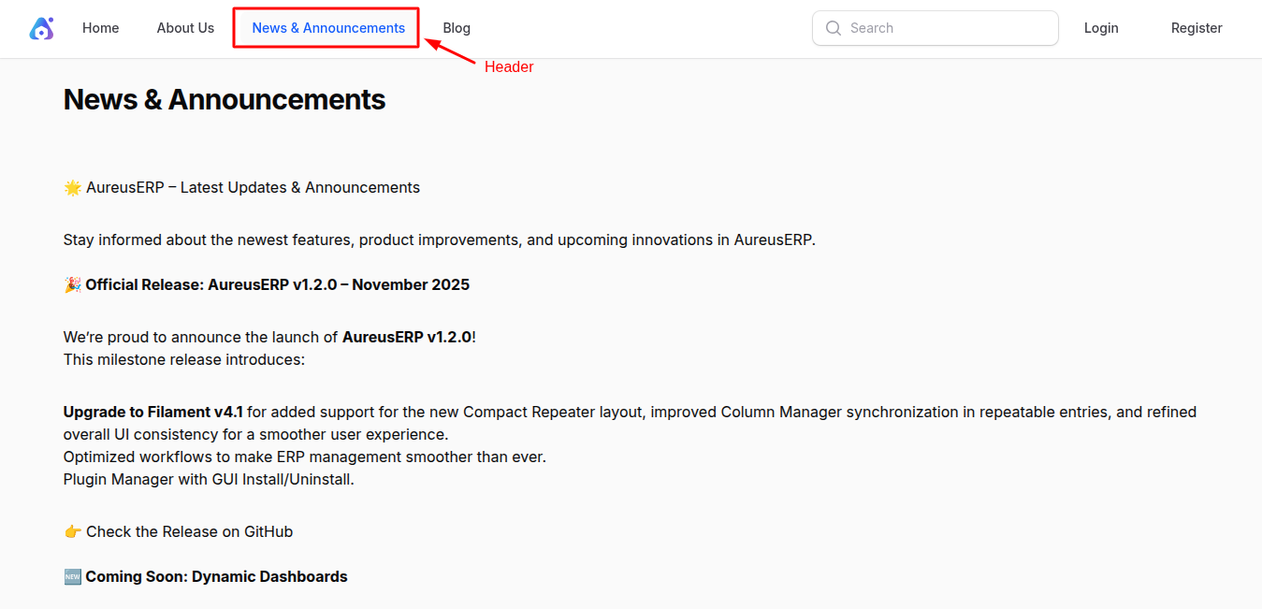Click the red arrow pointing at the header
Viewport: 1262px width, 609px height.
click(449, 51)
